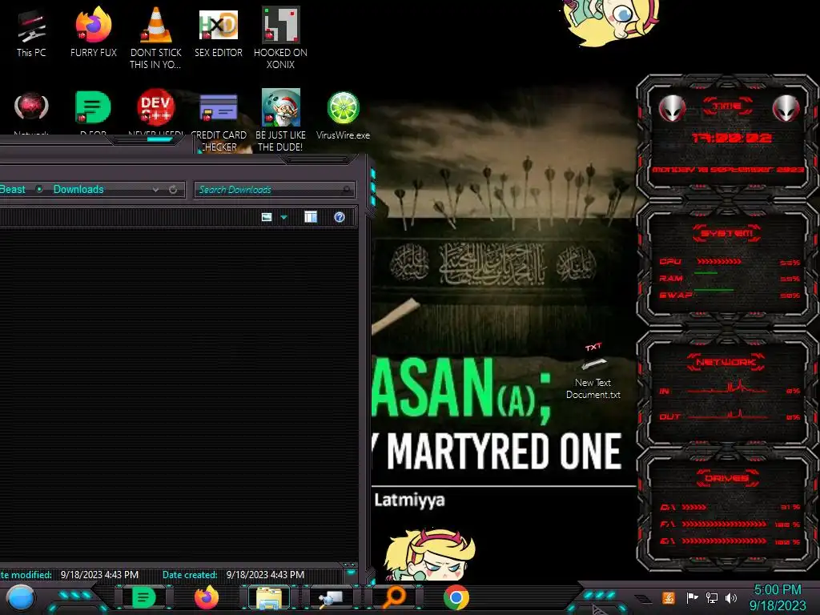
Task: Click the Downloads breadcrumb in address bar
Action: 78,189
